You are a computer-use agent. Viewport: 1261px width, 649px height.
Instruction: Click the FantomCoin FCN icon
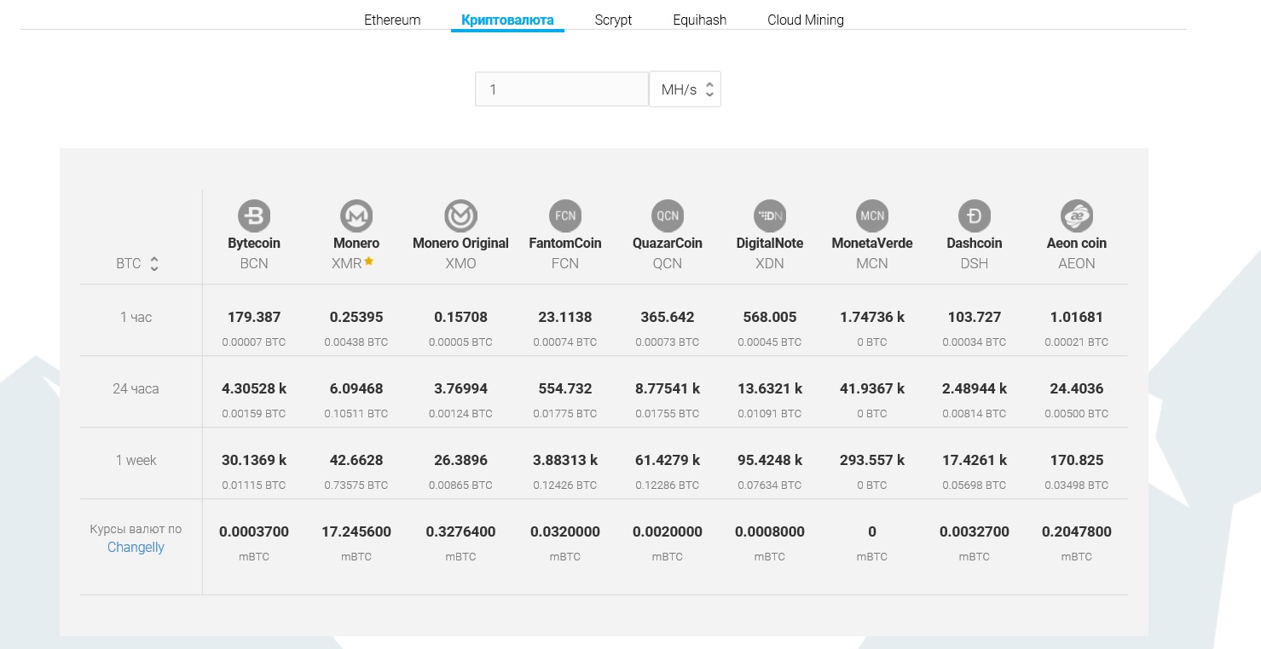[x=565, y=216]
